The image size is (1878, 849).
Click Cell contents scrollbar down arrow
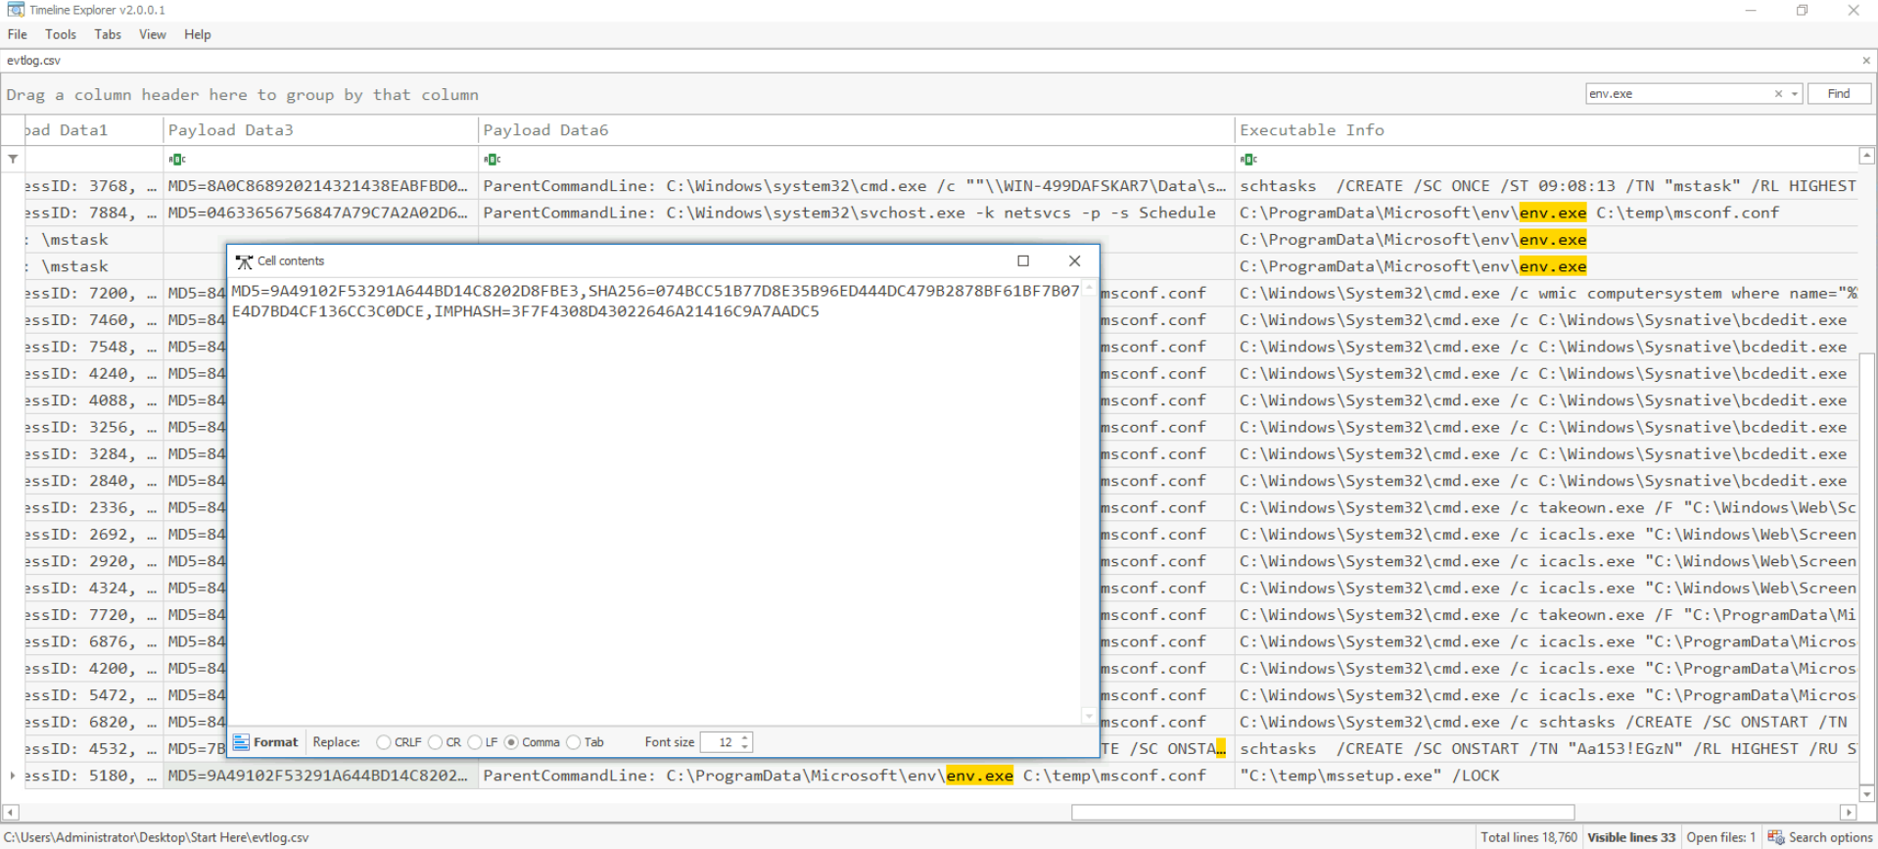point(1089,716)
